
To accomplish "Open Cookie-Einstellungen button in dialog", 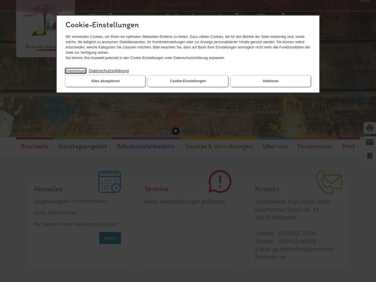I will tap(188, 81).
